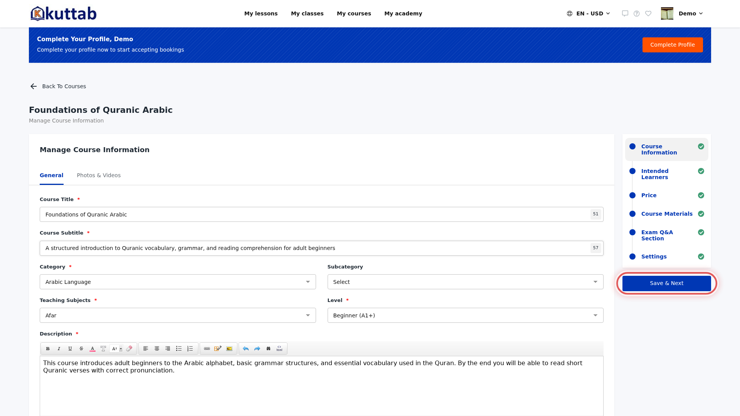Open Price step in sidebar
740x416 pixels.
click(x=666, y=195)
